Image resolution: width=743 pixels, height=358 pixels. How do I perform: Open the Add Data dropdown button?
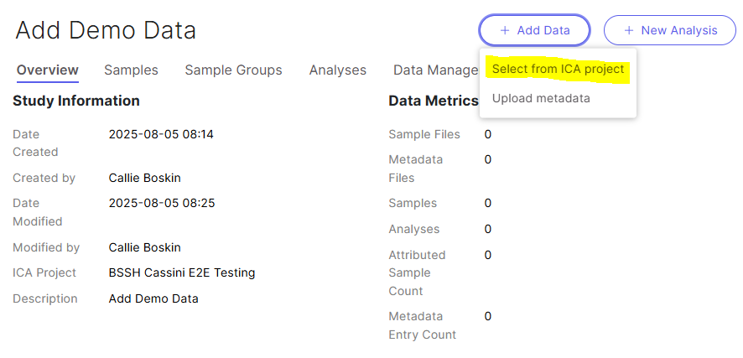tap(534, 30)
